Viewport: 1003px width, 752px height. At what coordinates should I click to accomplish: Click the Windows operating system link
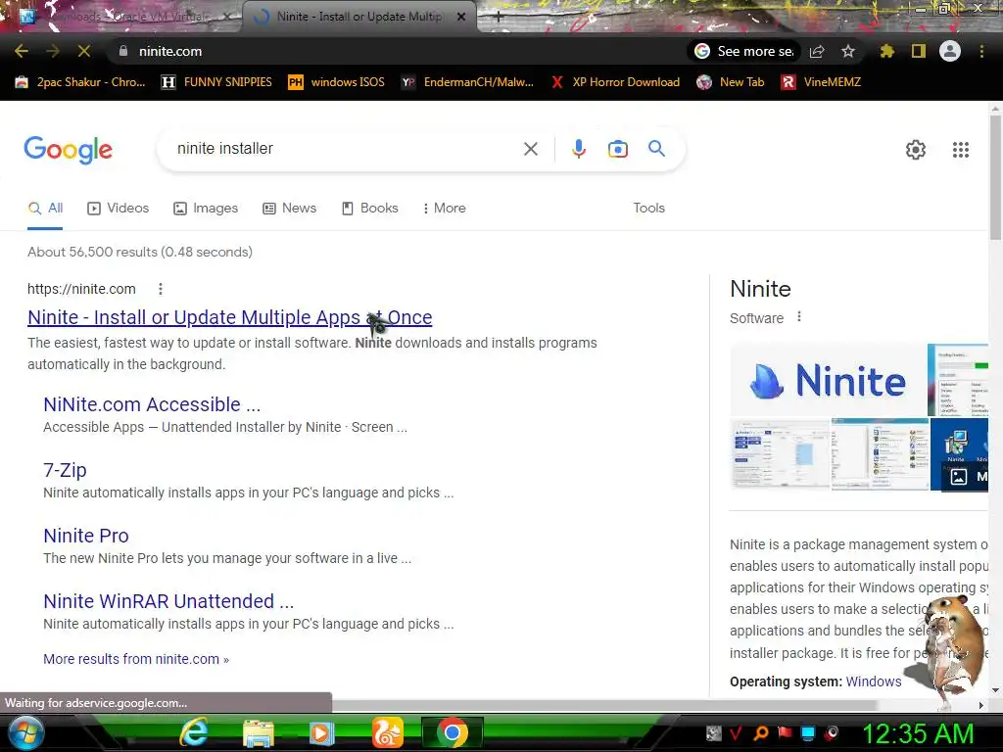coord(873,681)
